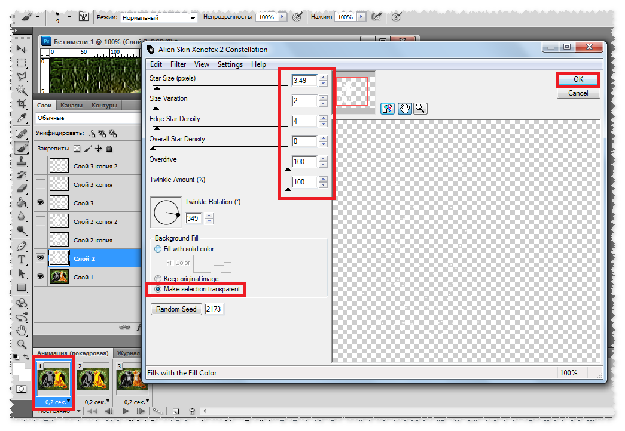
Task: Show visibility of Слой 2 копия
Action: pos(40,239)
